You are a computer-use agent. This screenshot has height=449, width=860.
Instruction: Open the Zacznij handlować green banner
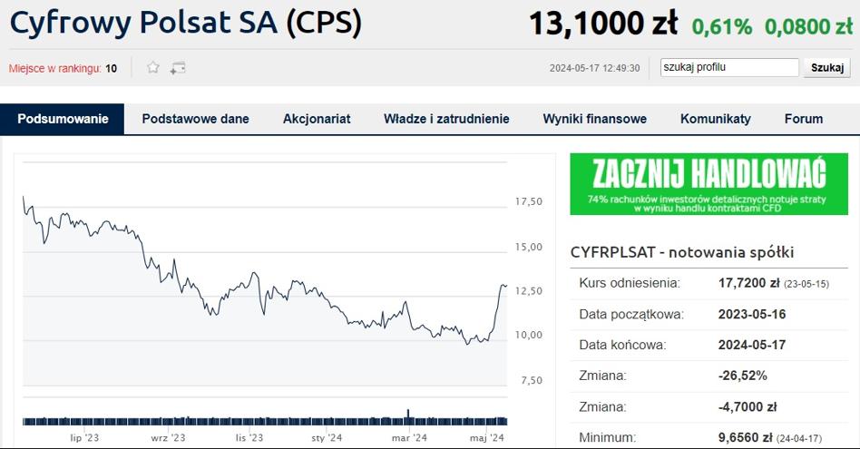(709, 183)
